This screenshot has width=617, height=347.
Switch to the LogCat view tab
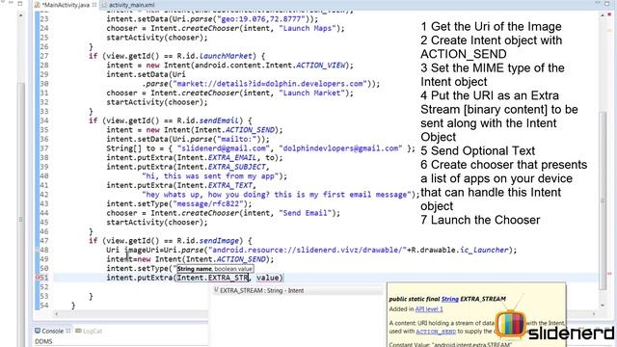point(89,331)
